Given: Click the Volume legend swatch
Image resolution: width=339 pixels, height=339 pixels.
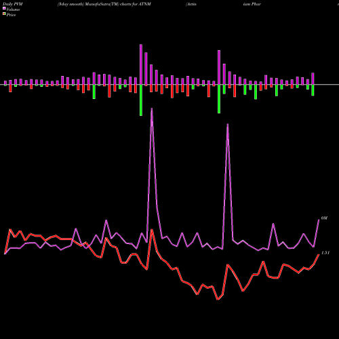Looking at the screenshot, I should pyautogui.click(x=4, y=9).
